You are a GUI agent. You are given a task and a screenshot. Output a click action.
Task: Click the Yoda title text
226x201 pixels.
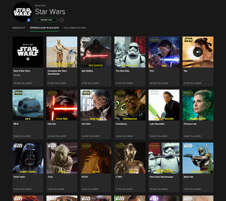pyautogui.click(x=50, y=177)
